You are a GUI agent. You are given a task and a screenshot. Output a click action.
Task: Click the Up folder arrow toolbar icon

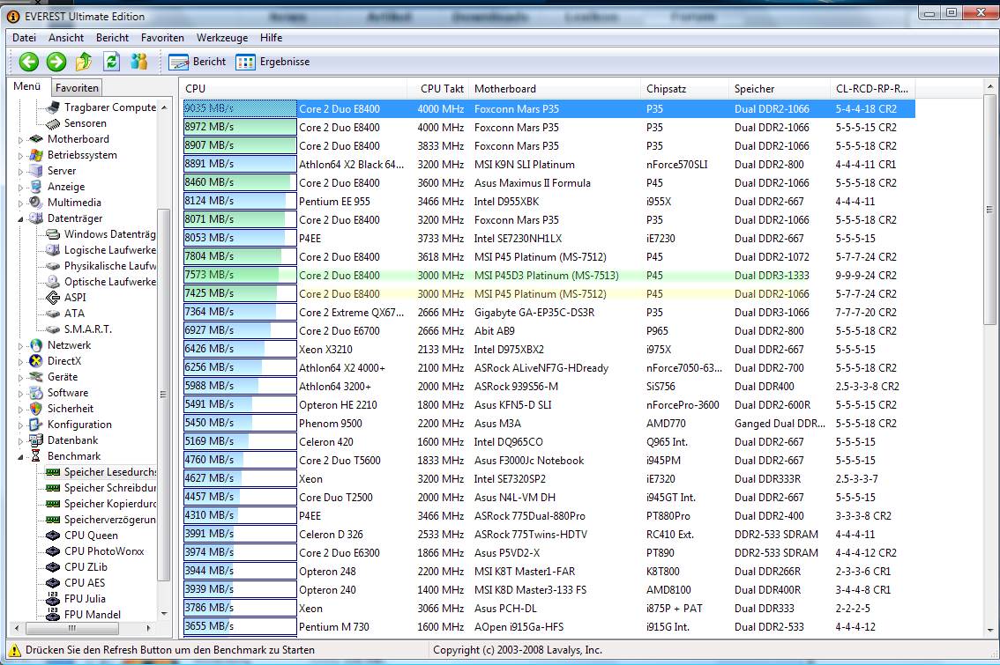tap(84, 62)
